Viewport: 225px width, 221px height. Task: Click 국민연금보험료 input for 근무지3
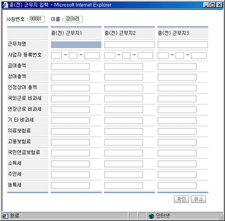[177, 153]
